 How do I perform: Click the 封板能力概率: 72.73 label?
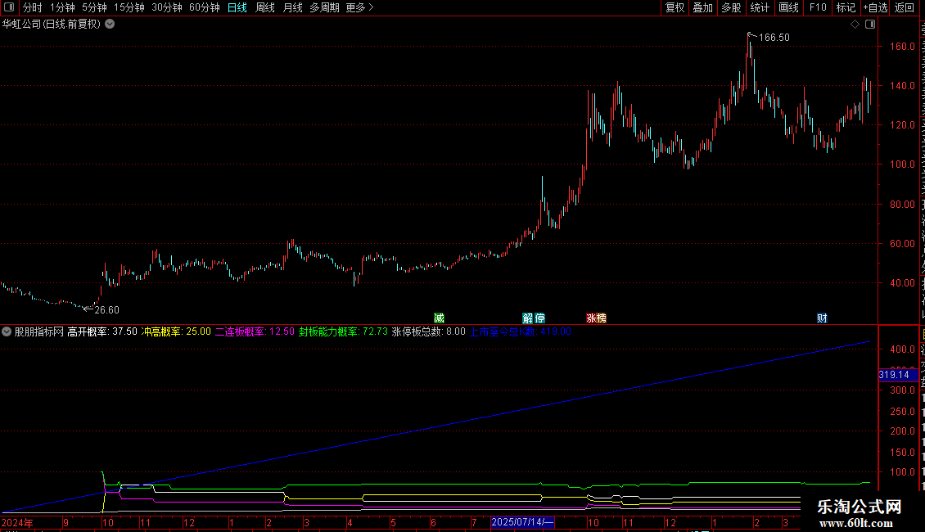click(343, 331)
